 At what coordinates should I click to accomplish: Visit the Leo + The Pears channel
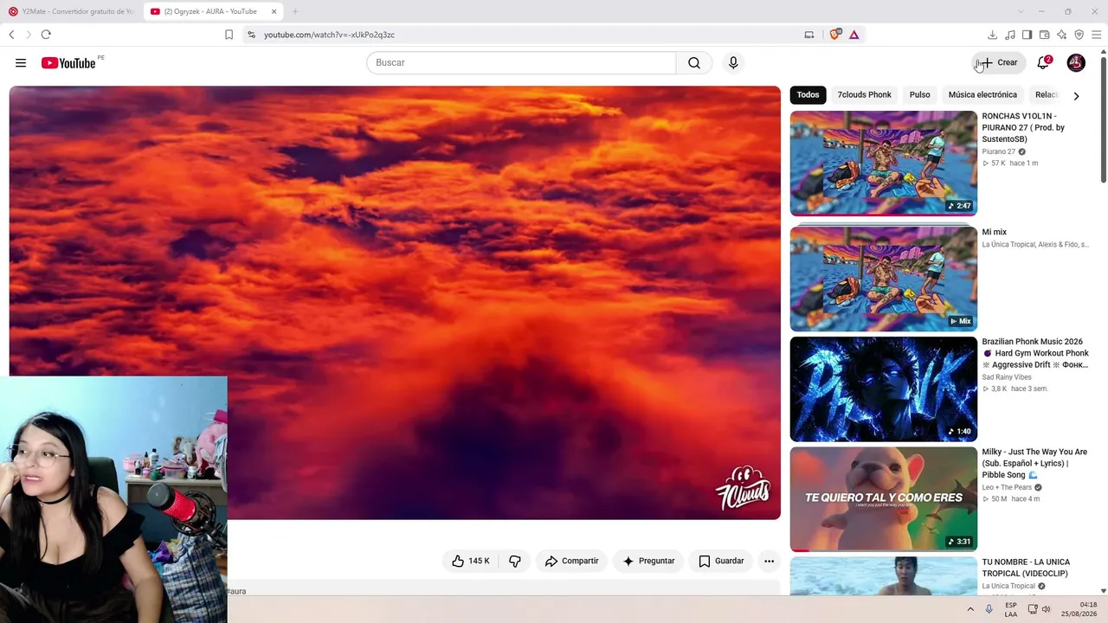tap(1007, 487)
